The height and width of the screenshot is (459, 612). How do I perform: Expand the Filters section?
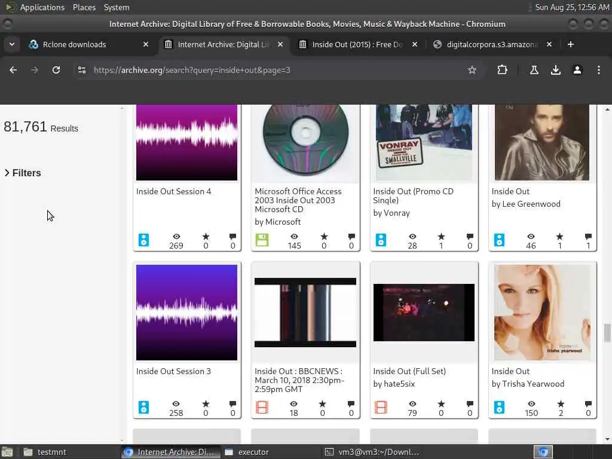click(23, 173)
